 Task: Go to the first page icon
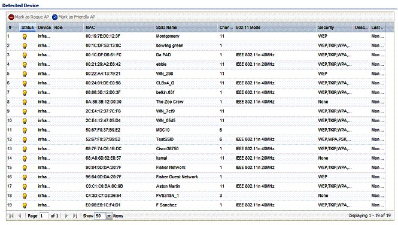tap(11, 216)
